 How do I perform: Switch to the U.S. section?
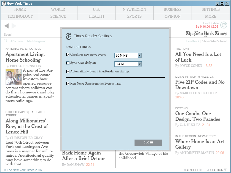(96, 9)
